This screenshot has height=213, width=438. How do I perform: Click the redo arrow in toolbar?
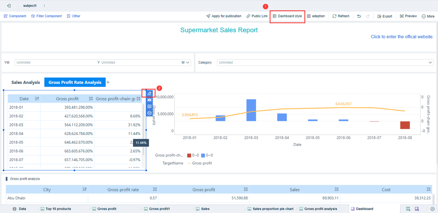point(368,16)
